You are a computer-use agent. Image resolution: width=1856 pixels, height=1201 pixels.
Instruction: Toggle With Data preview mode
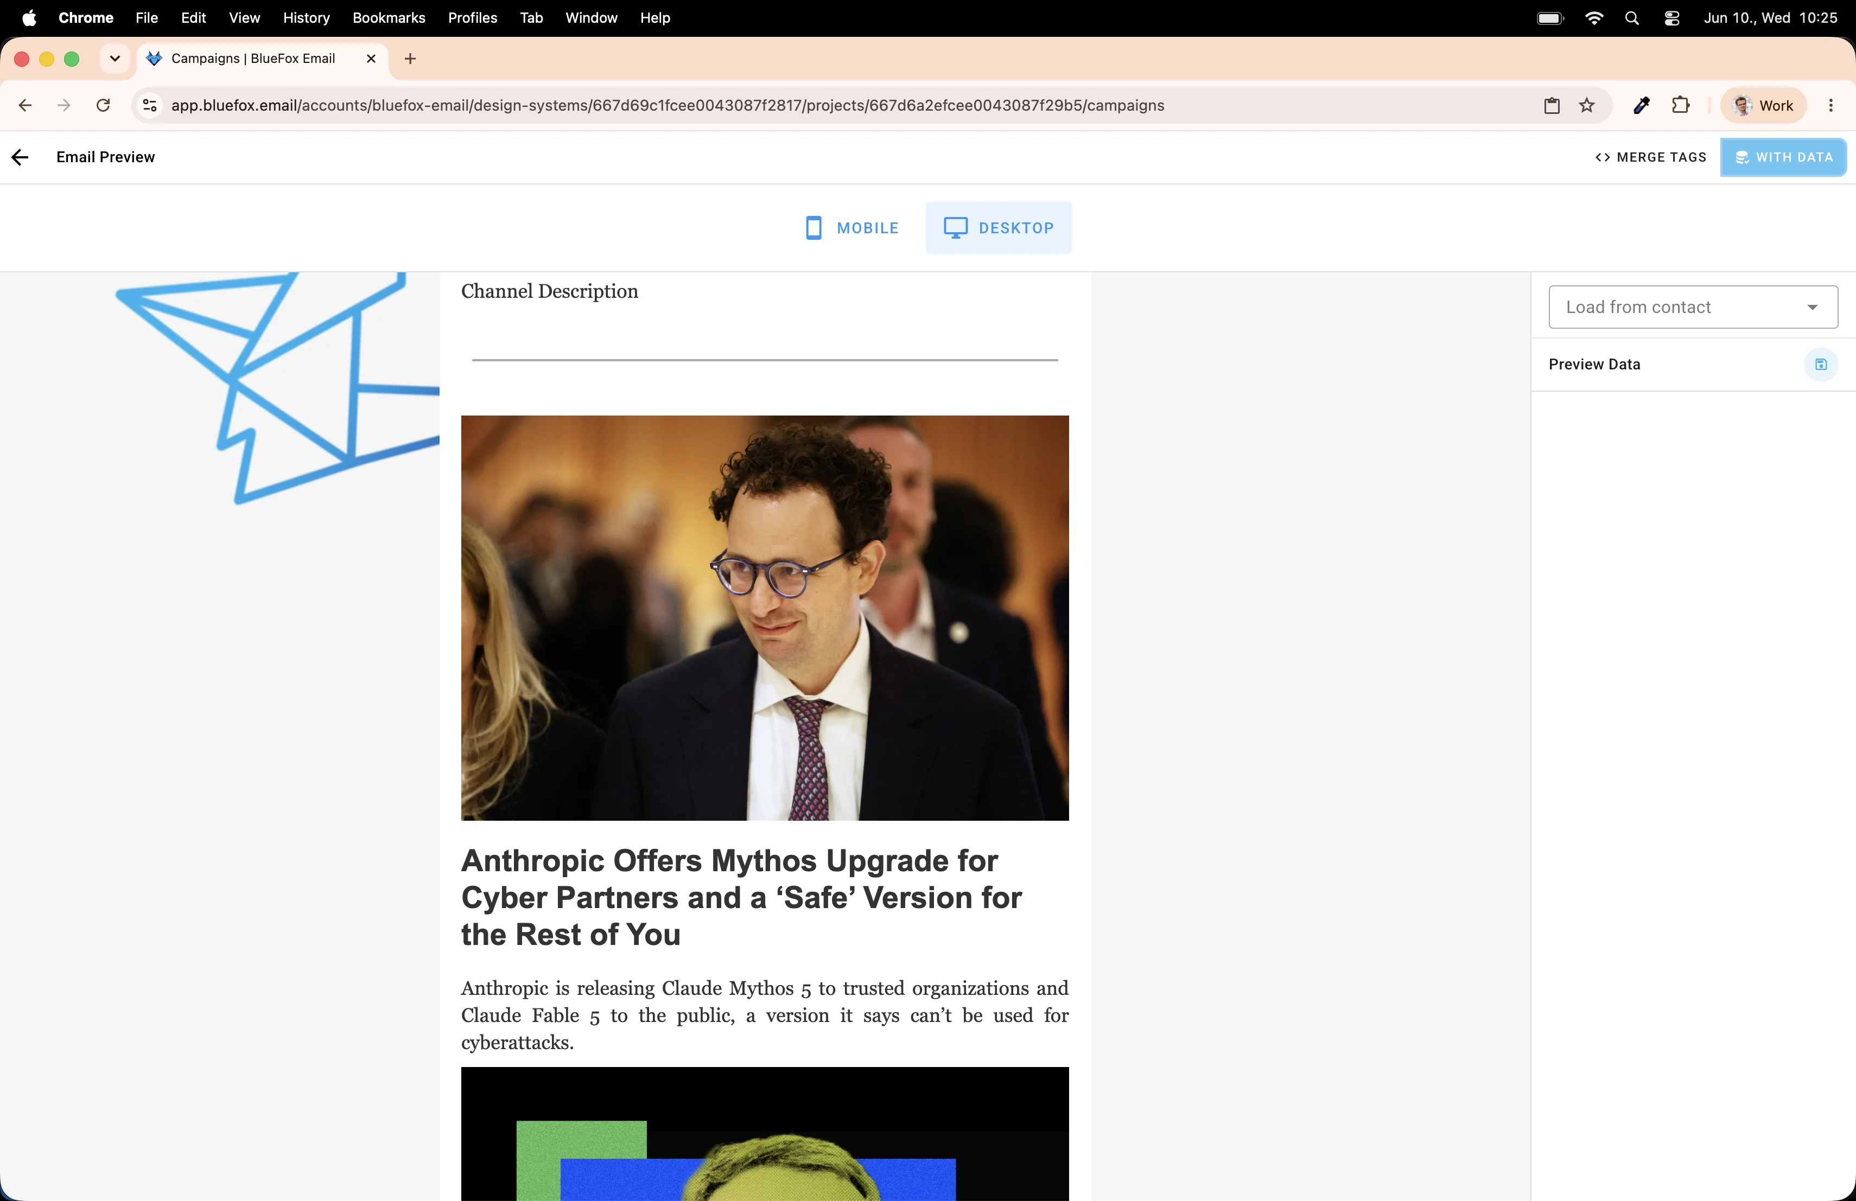click(x=1783, y=157)
